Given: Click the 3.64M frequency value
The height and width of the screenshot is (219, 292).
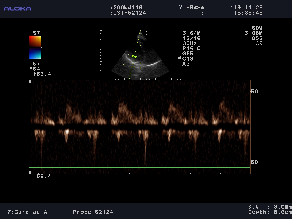Looking at the screenshot, I should (192, 33).
